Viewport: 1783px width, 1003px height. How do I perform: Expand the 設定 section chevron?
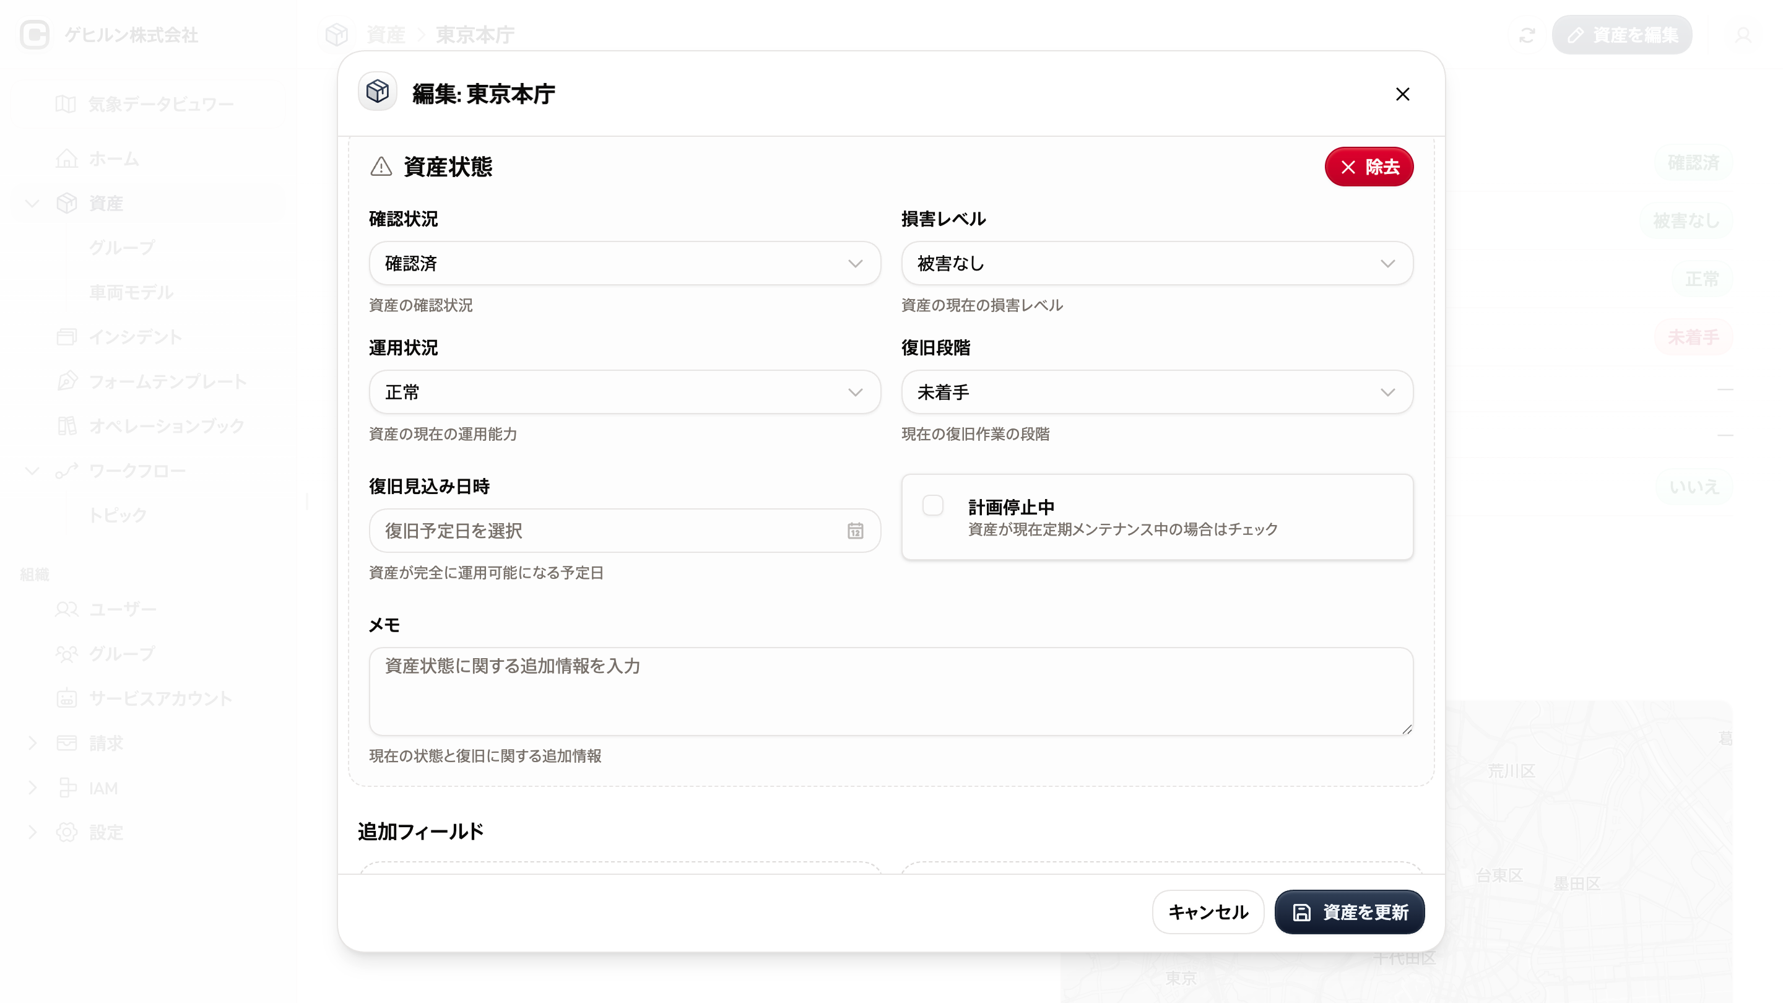pyautogui.click(x=32, y=832)
